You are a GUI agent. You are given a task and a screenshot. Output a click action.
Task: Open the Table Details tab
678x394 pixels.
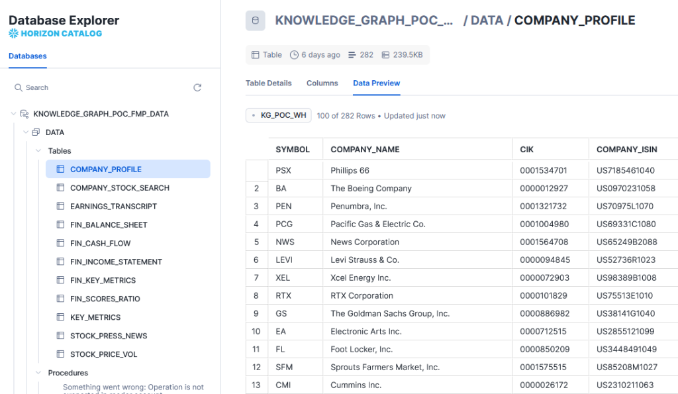point(269,83)
